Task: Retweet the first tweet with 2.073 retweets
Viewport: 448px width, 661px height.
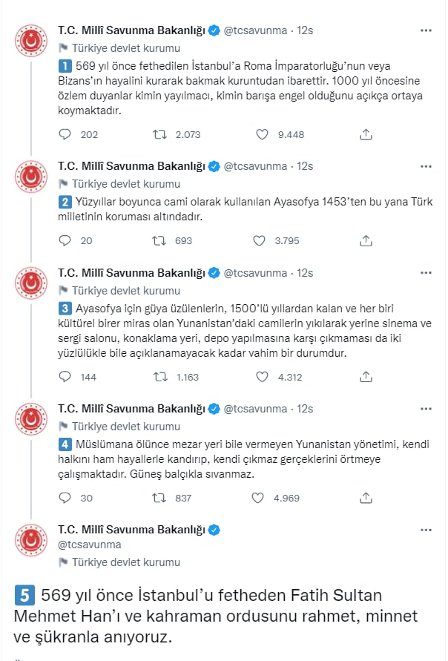Action: (x=159, y=134)
